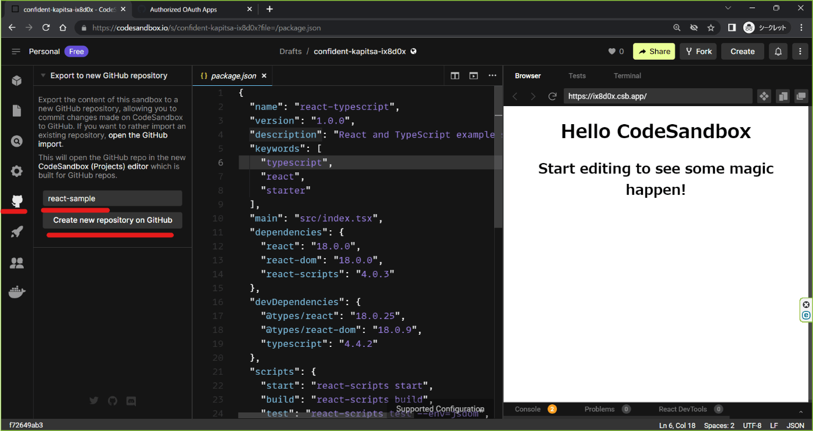Close the package.json tab
Image resolution: width=813 pixels, height=431 pixels.
click(x=264, y=76)
